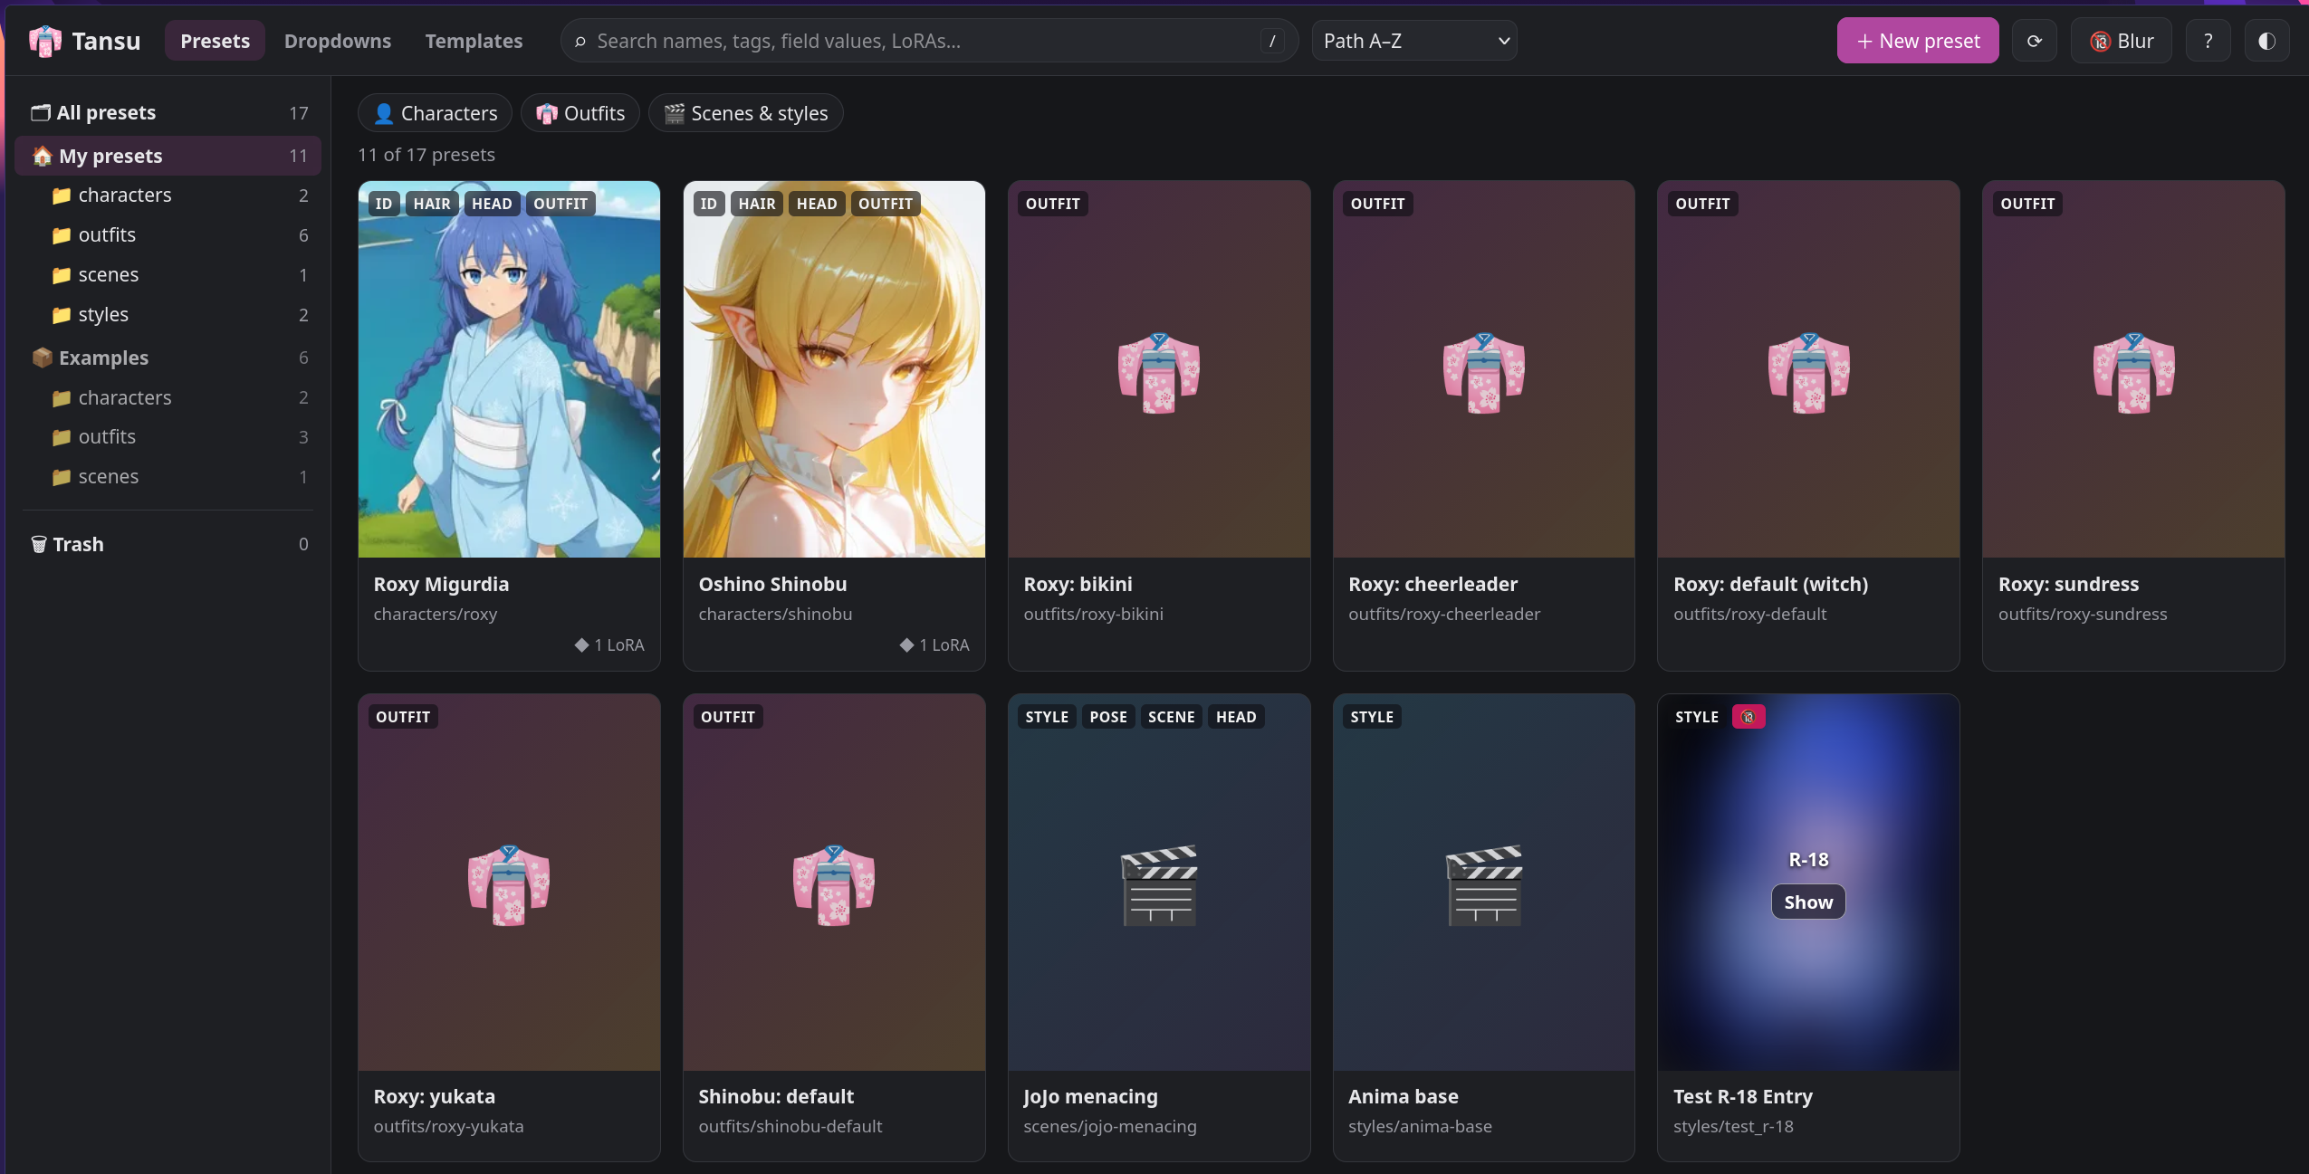Click the 1 LoRA label on Oshino Shinobu
Screen dimensions: 2309x1174
tap(934, 644)
